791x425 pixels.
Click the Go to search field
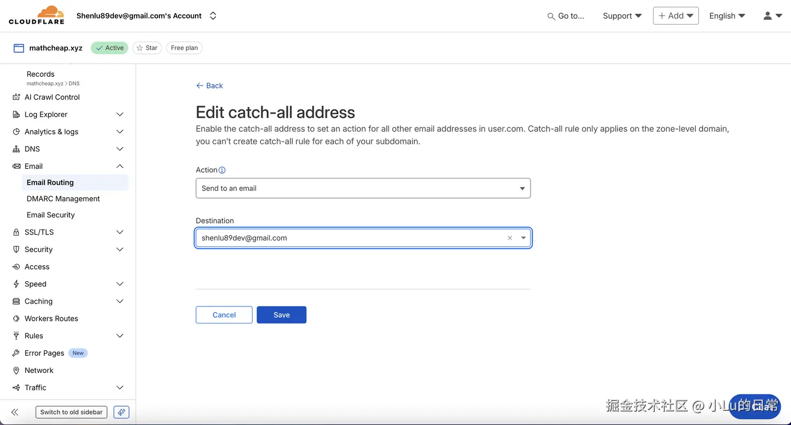pos(566,16)
